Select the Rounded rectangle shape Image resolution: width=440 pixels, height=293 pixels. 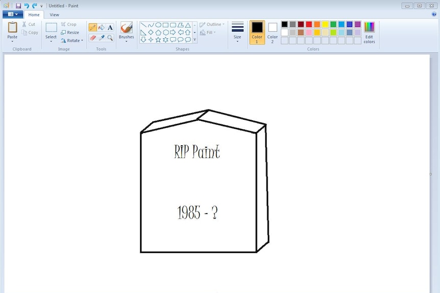tap(173, 25)
